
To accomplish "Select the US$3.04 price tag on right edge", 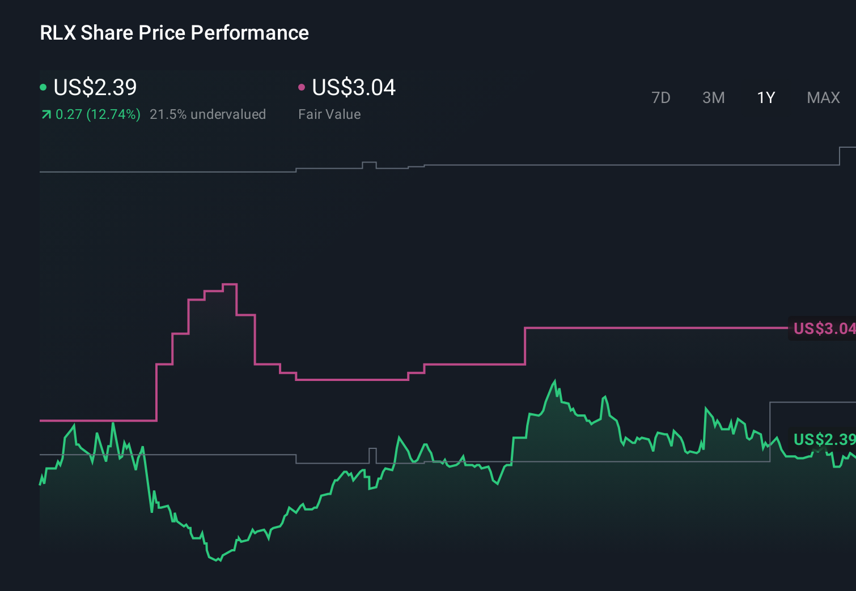I will pyautogui.click(x=823, y=327).
